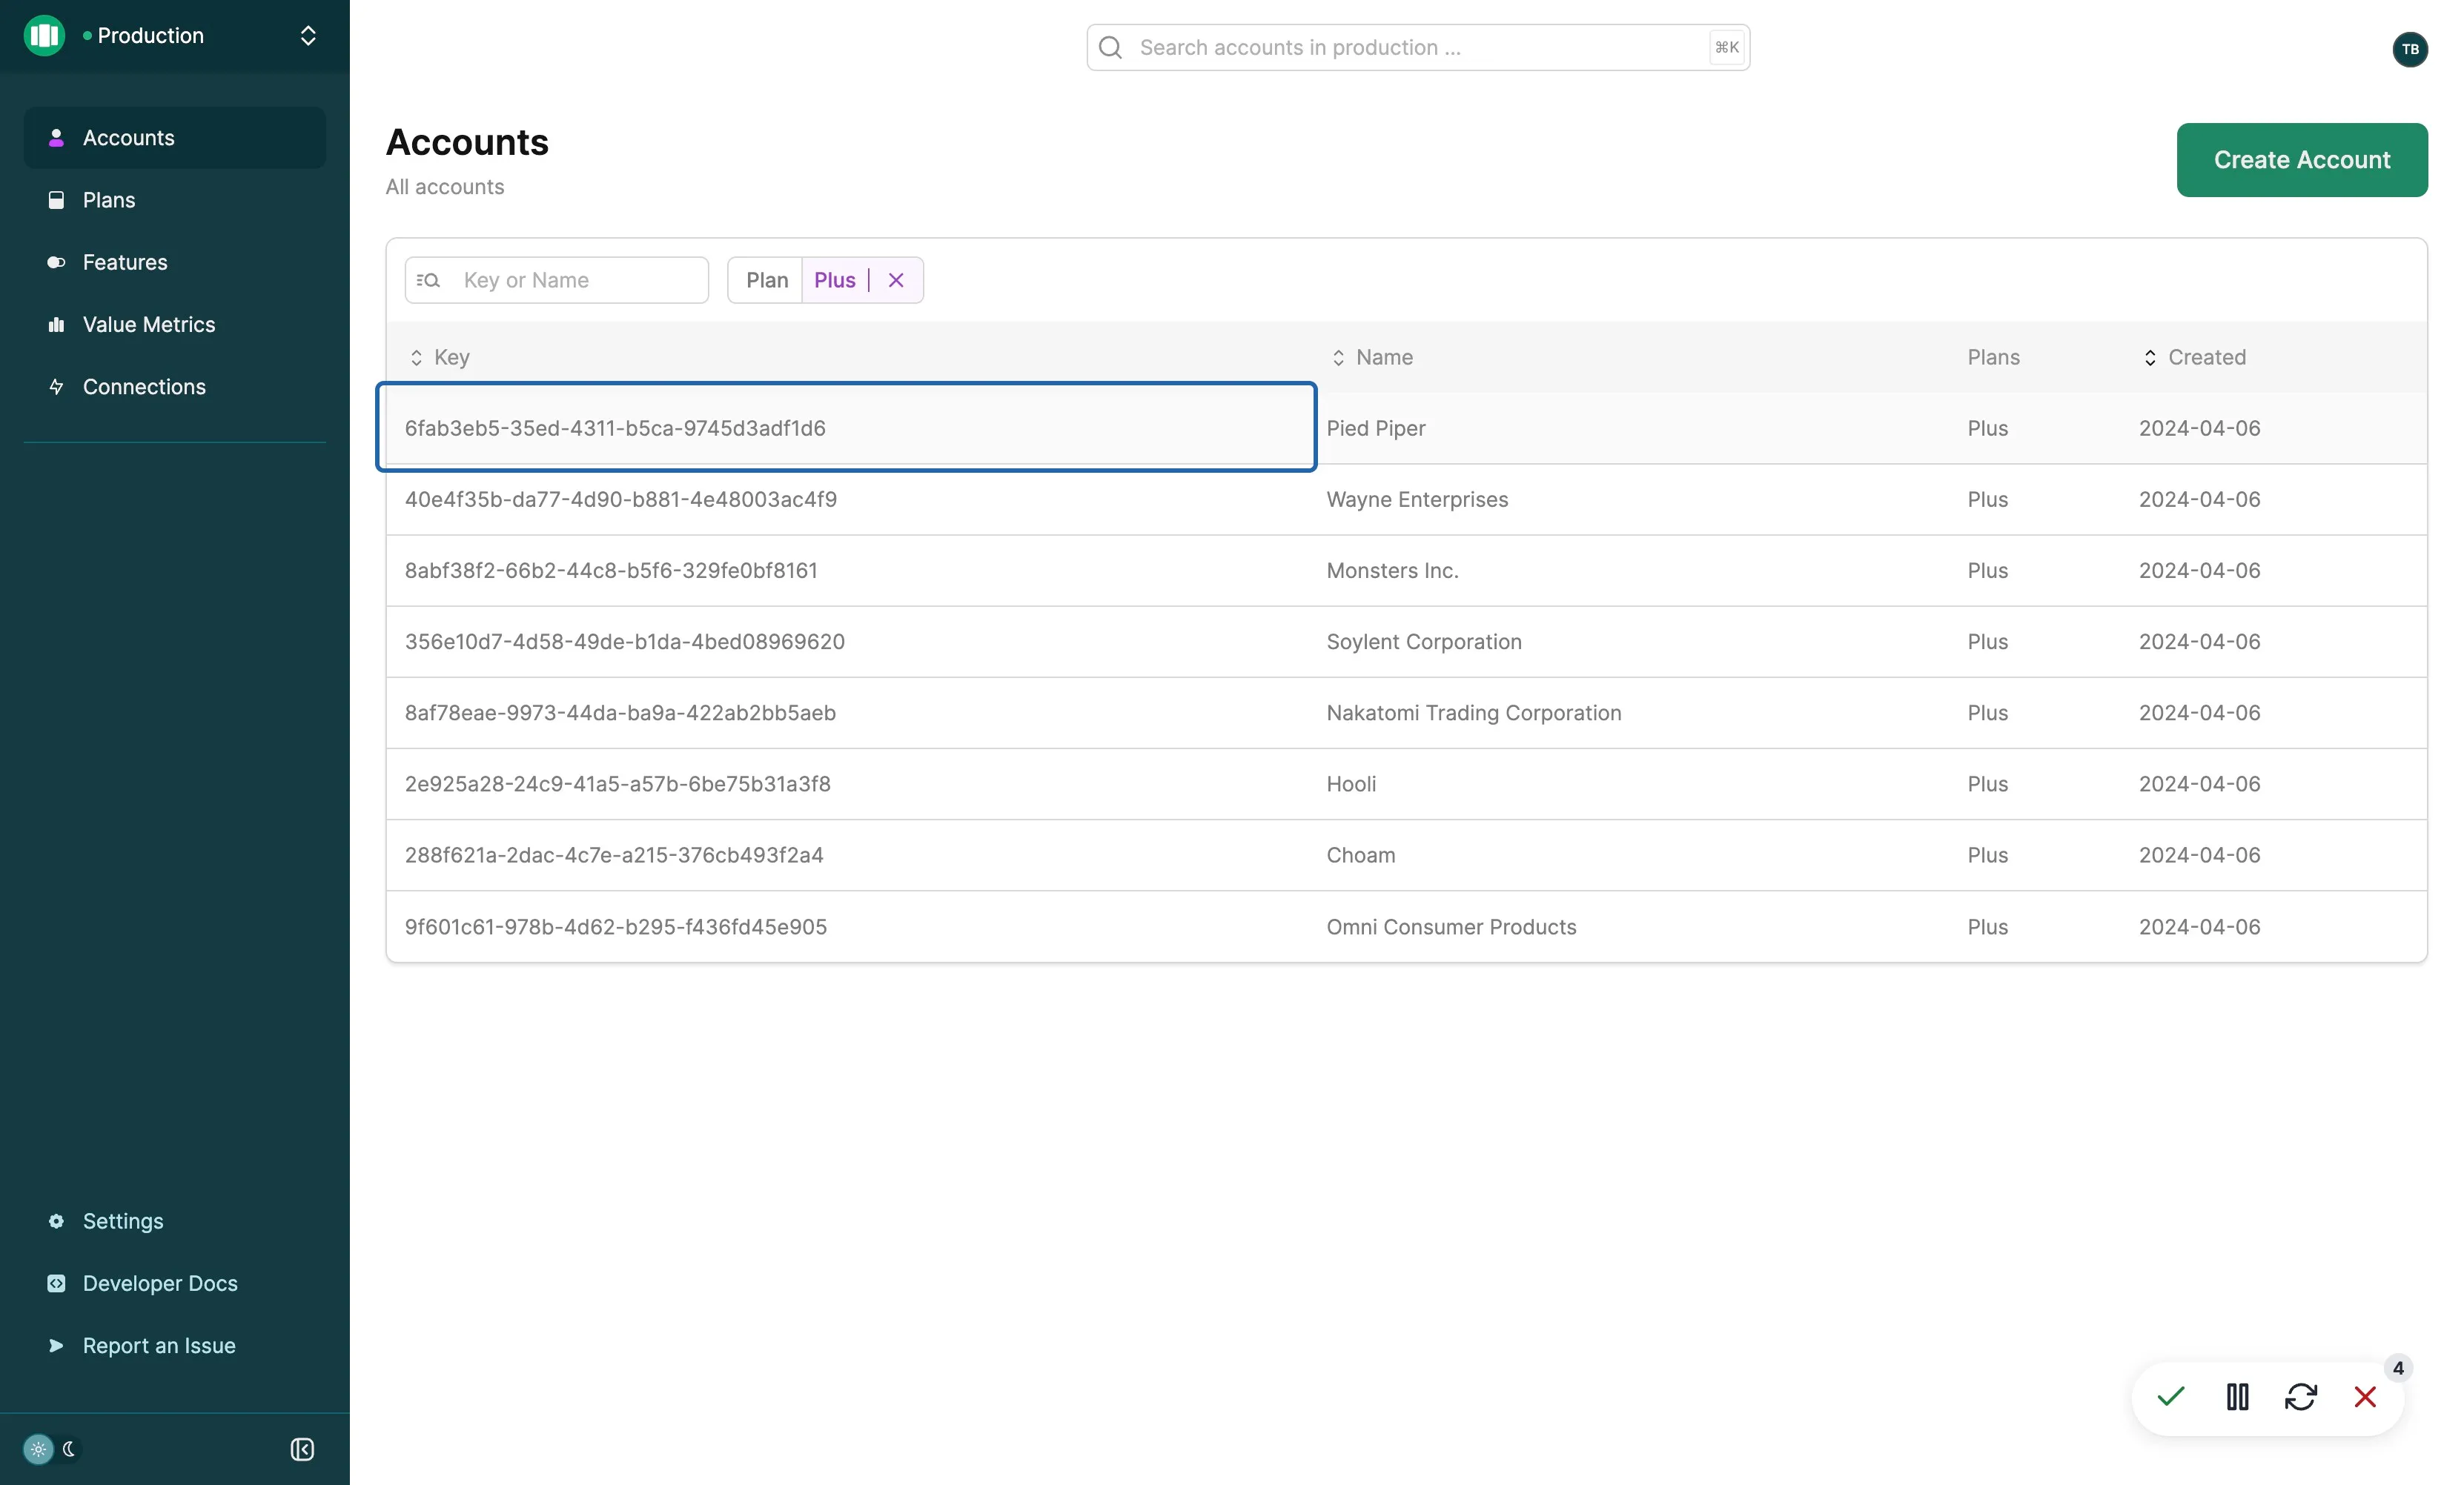Image resolution: width=2464 pixels, height=1485 pixels.
Task: Click the green checkmark toolbar icon
Action: coord(2170,1397)
